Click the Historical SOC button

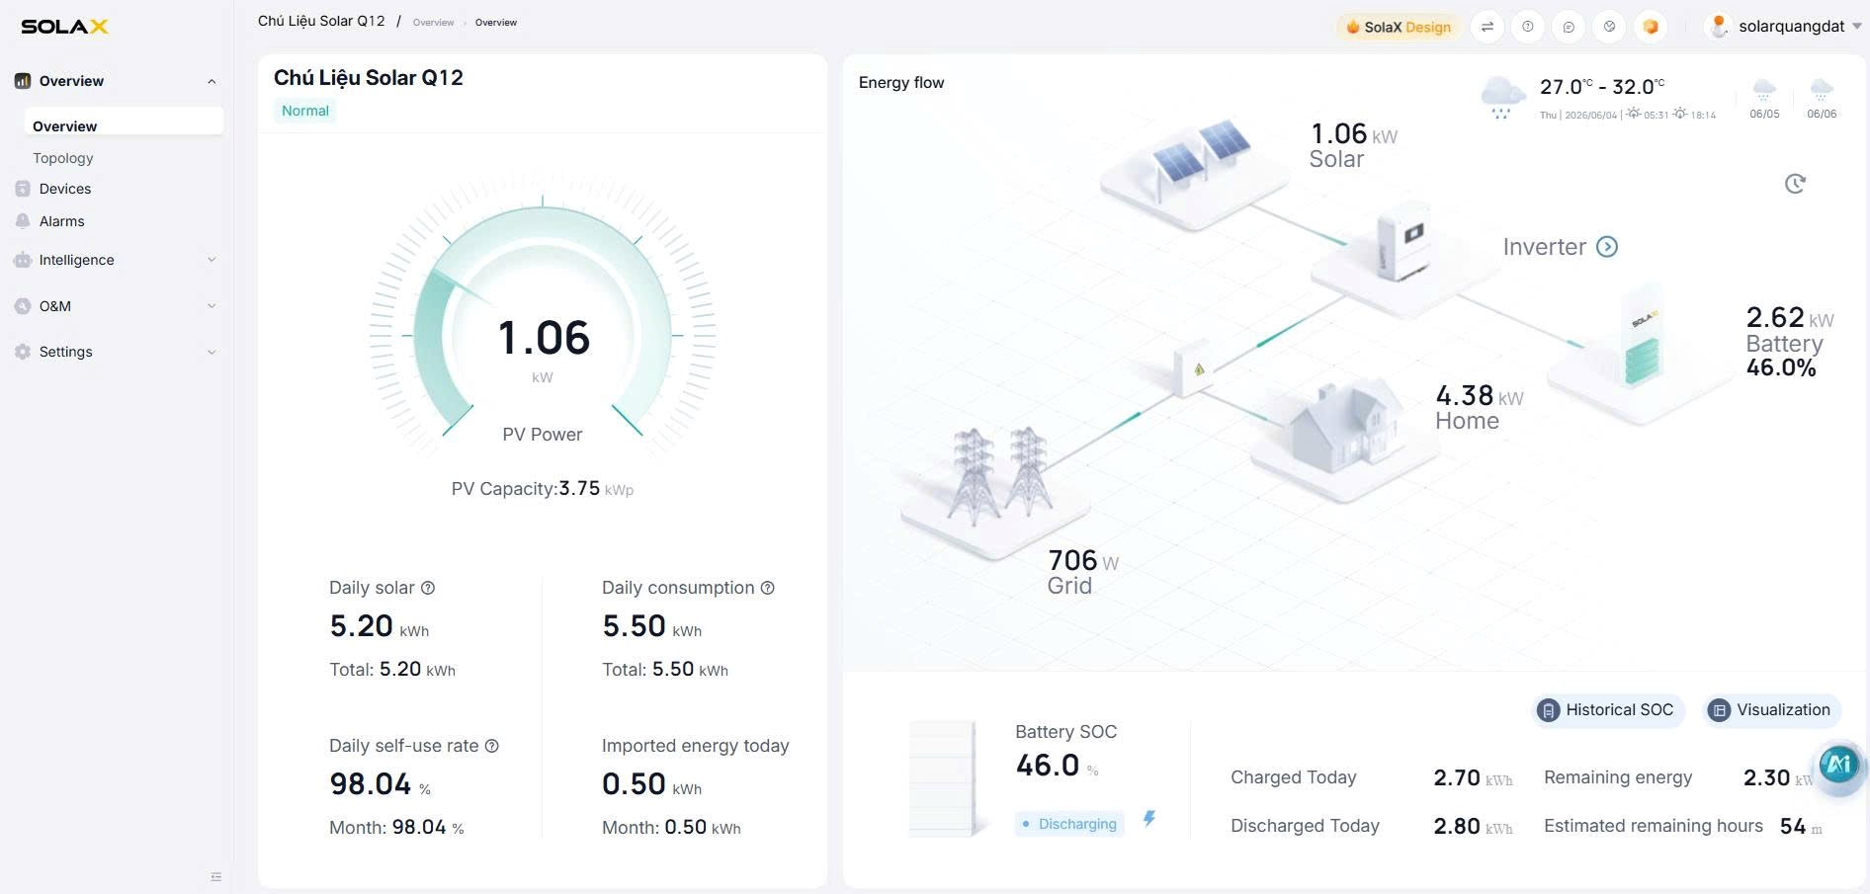point(1608,710)
